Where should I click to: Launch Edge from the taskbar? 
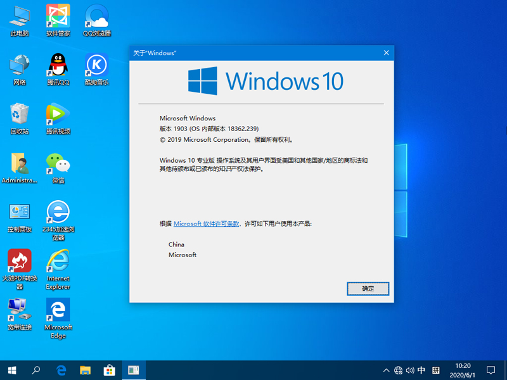click(x=61, y=370)
